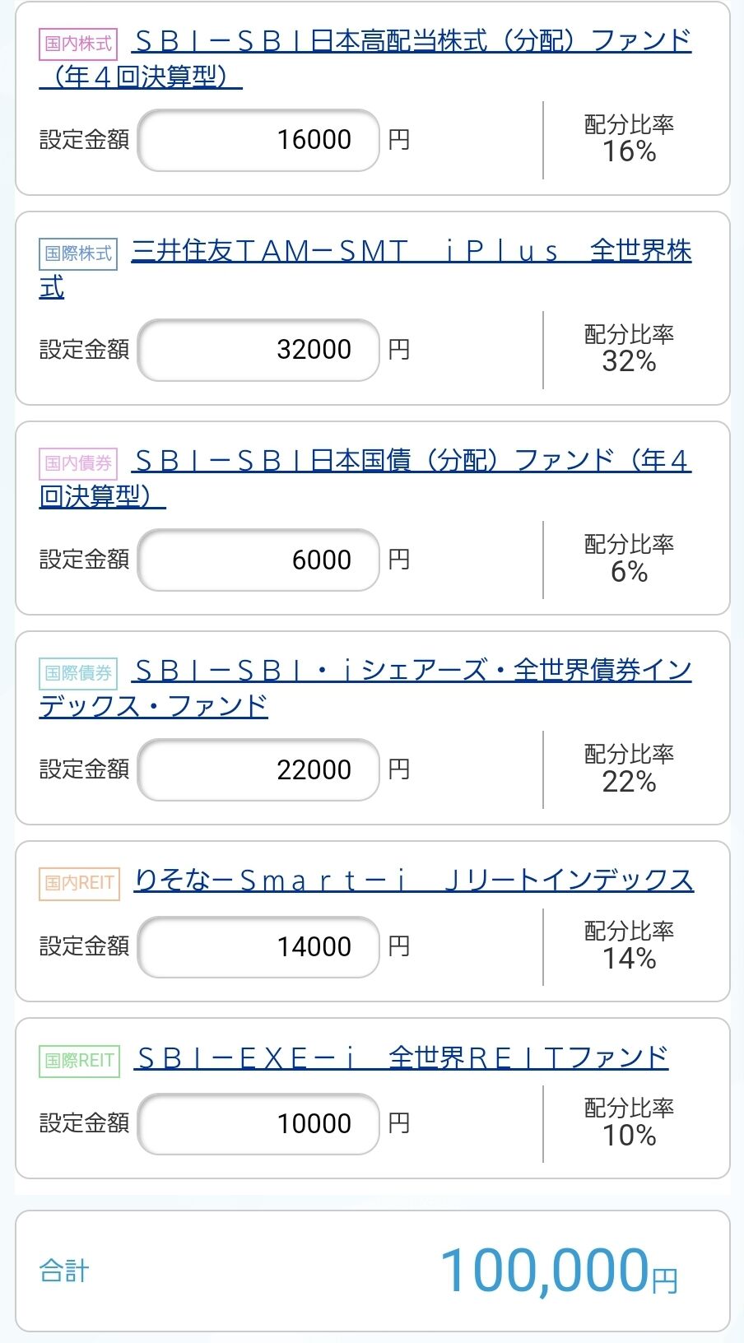Click amount field showing 10000
Screen dimensions: 744x1343
point(258,1123)
